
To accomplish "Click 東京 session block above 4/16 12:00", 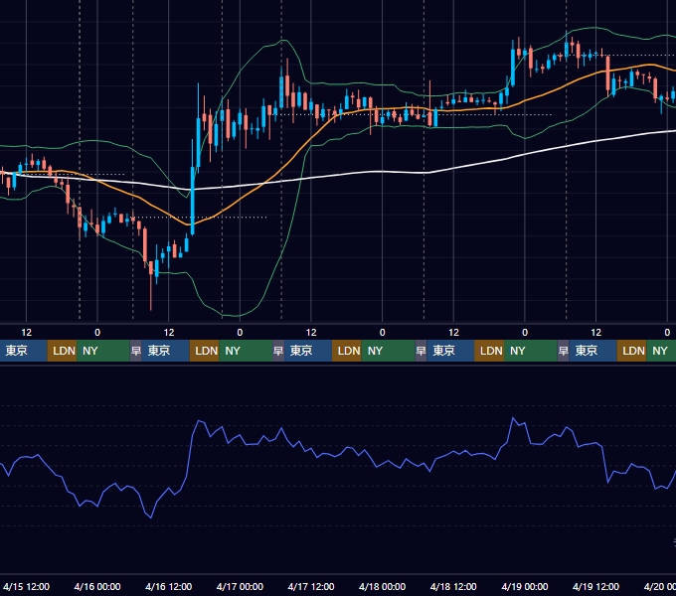I will tap(166, 351).
